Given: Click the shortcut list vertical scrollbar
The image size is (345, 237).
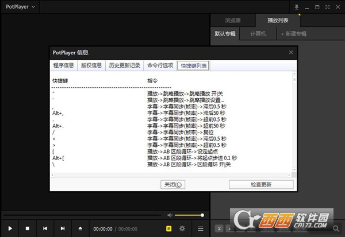Looking at the screenshot, I should click(294, 123).
